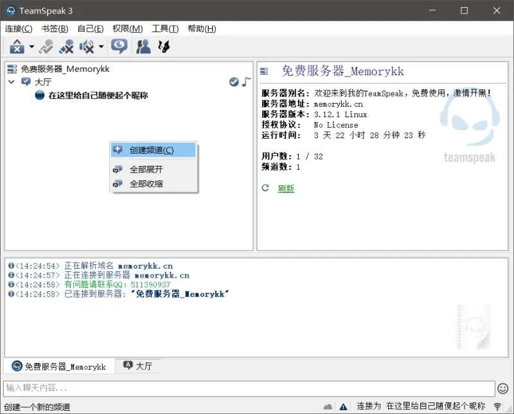514x414 pixels.
Task: Click the wolf head toolbar icon
Action: tap(164, 46)
